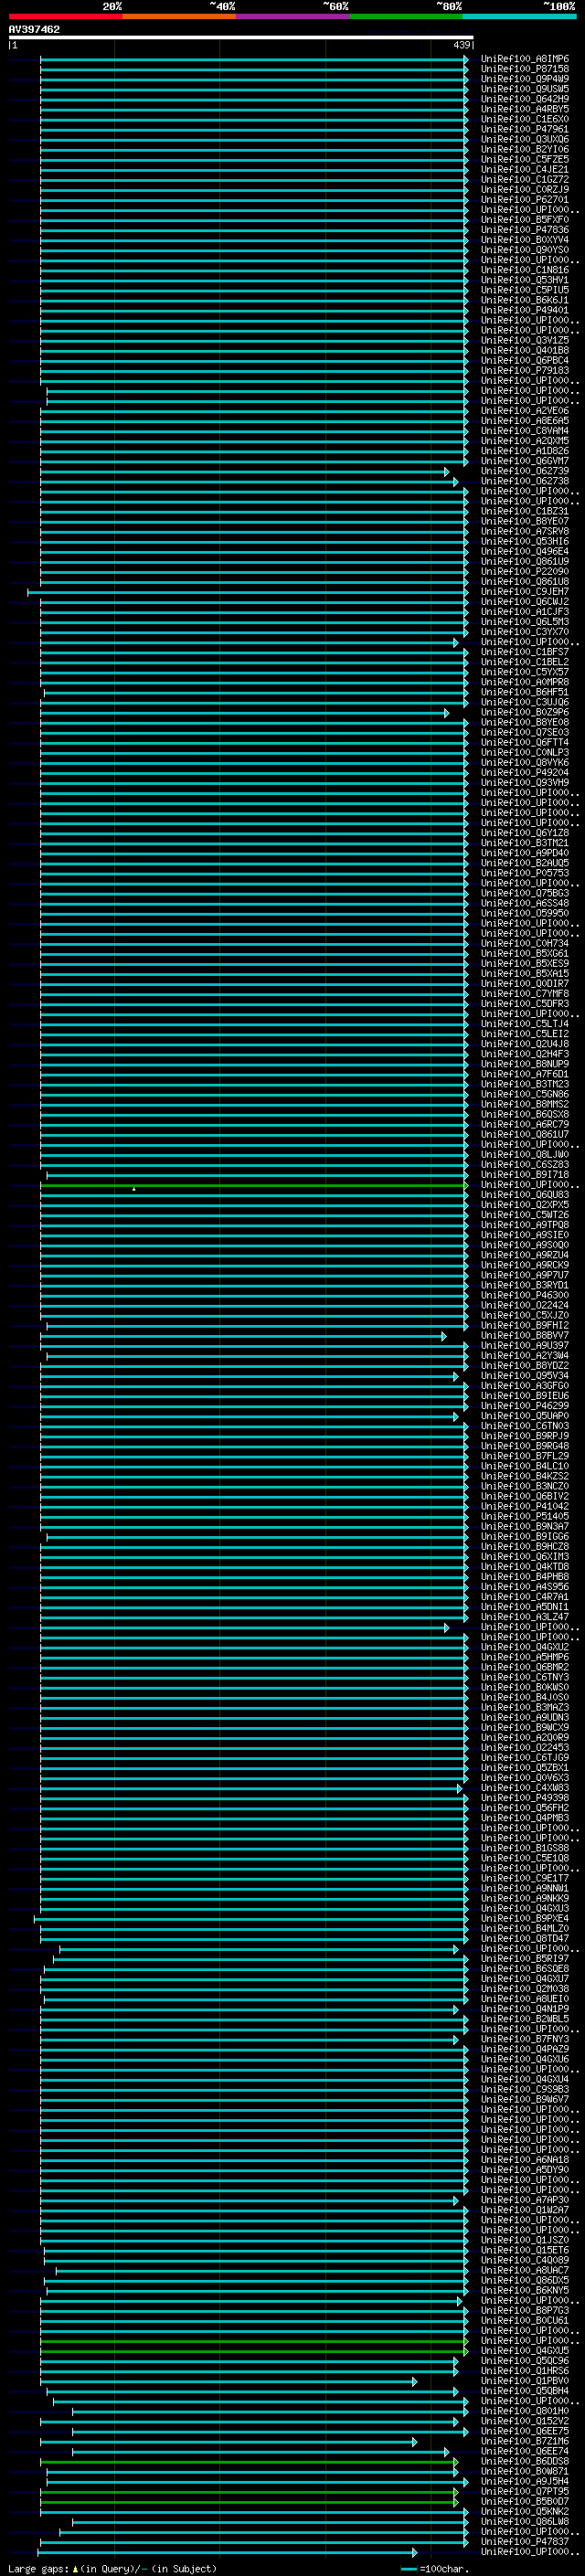Viewport: 585px width, 2576px height.
Task: Click hit label UniRef100_C1E6X0
Action: [x=524, y=119]
